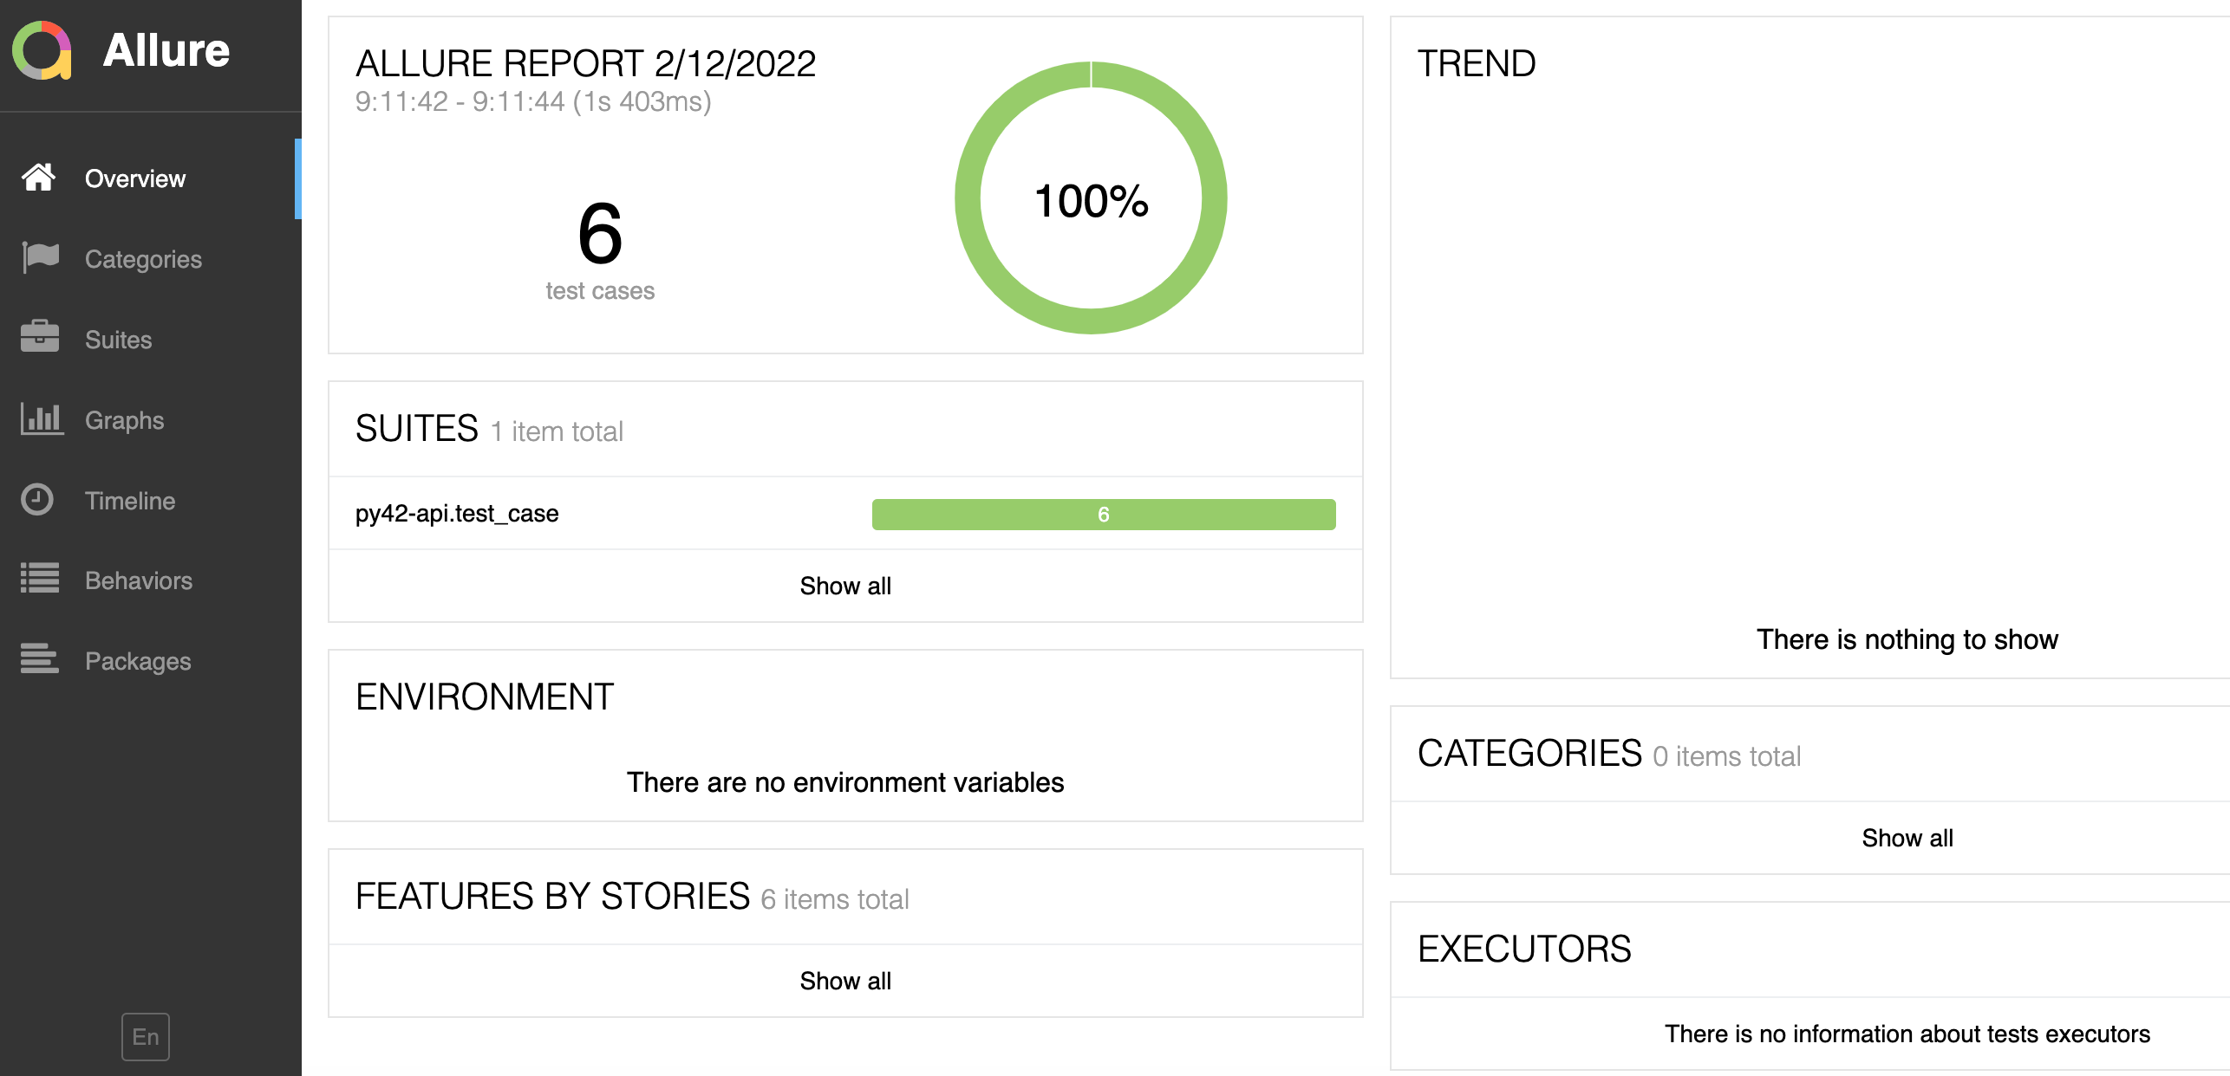Viewport: 2230px width, 1076px height.
Task: Click the Overview home icon
Action: click(38, 178)
